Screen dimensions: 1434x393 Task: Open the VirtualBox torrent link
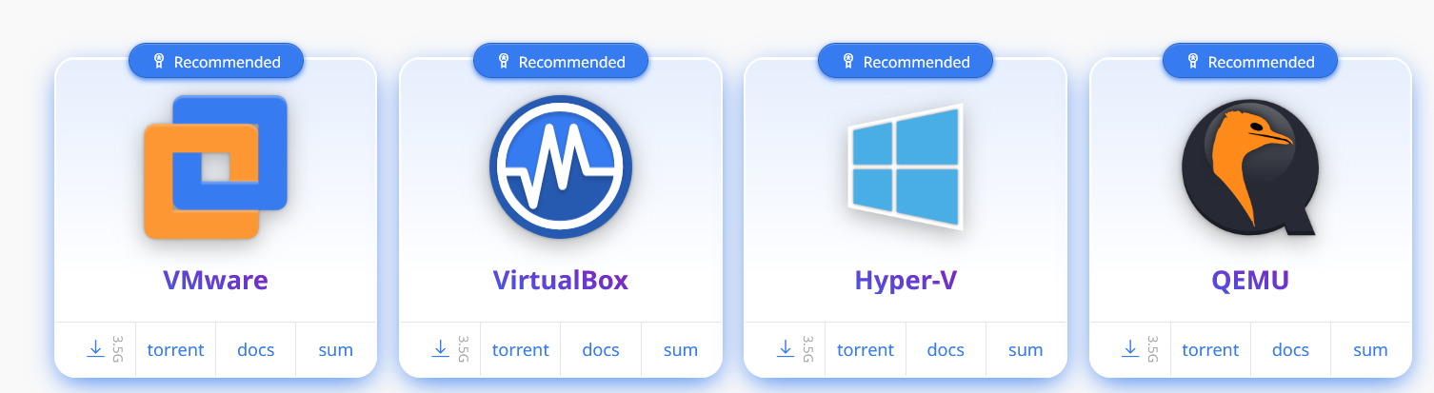point(520,350)
